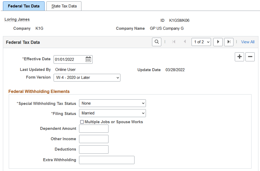The height and width of the screenshot is (171, 260).
Task: Open the Form Version dropdown
Action: (x=87, y=78)
